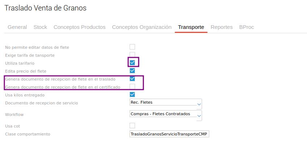
Task: Open the Stock tab
Action: [40, 27]
